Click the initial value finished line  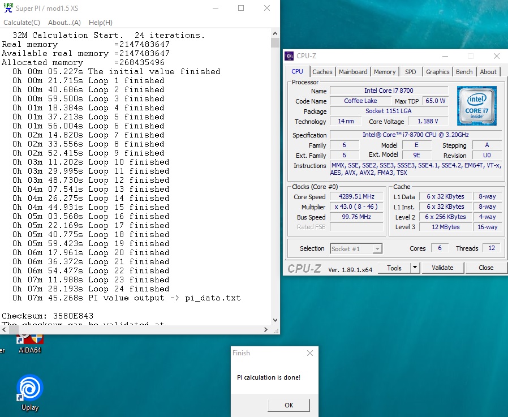click(117, 71)
